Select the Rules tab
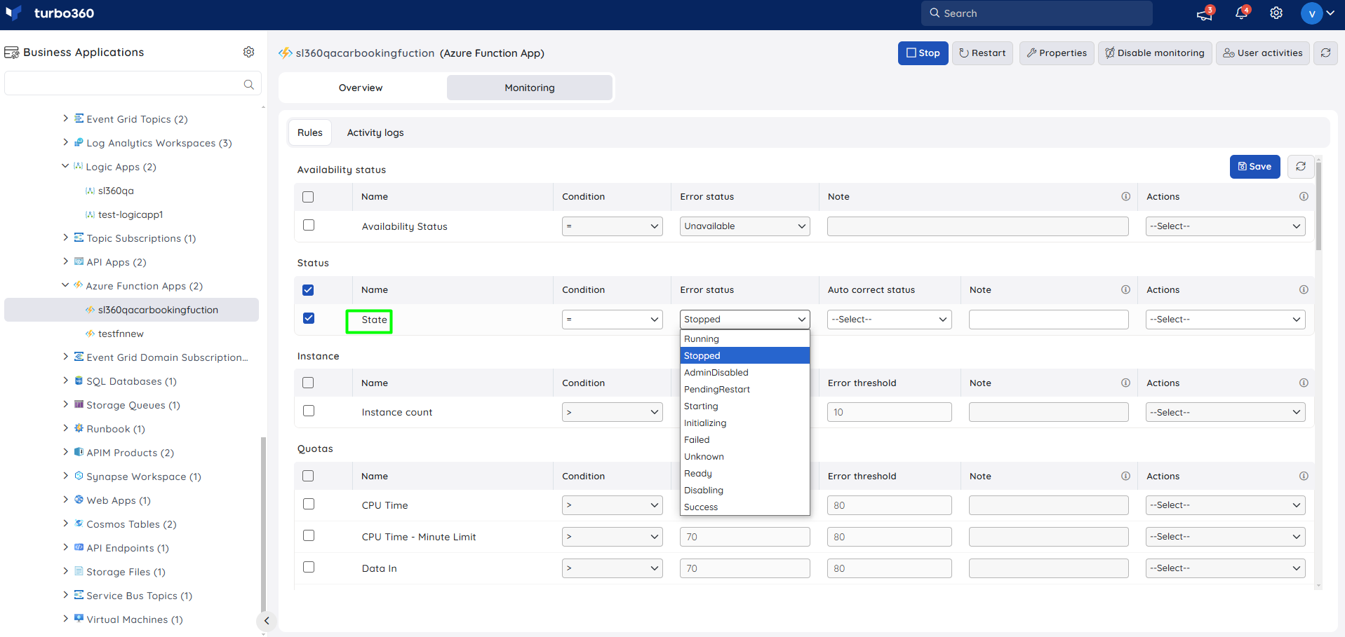Viewport: 1345px width, 637px height. (310, 133)
